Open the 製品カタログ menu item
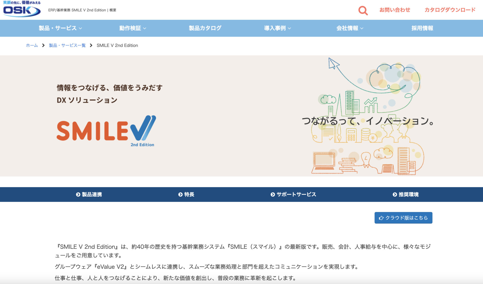483x284 pixels. [x=205, y=28]
